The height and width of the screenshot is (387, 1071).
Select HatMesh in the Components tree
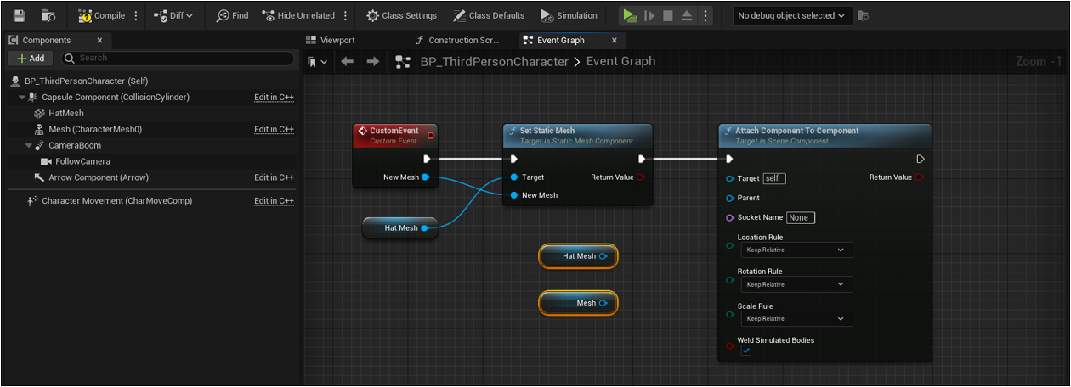[x=66, y=113]
